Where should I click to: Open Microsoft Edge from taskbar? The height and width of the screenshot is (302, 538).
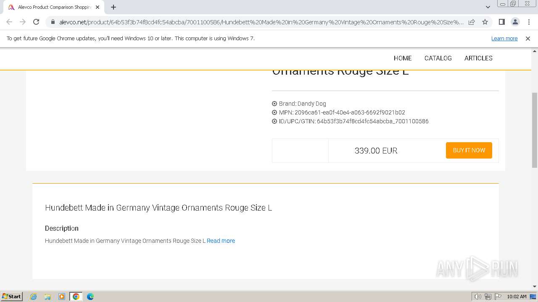(90, 297)
